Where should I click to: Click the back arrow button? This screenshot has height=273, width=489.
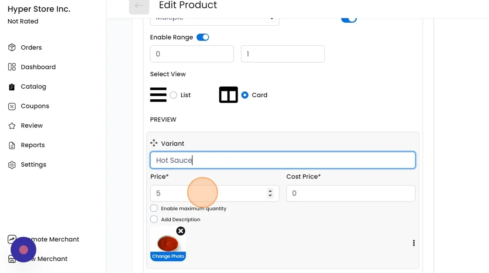(x=139, y=6)
